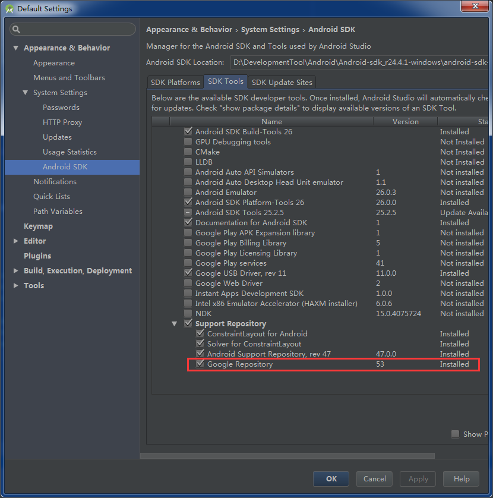Open Path Variables settings
The image size is (493, 498).
pyautogui.click(x=58, y=212)
